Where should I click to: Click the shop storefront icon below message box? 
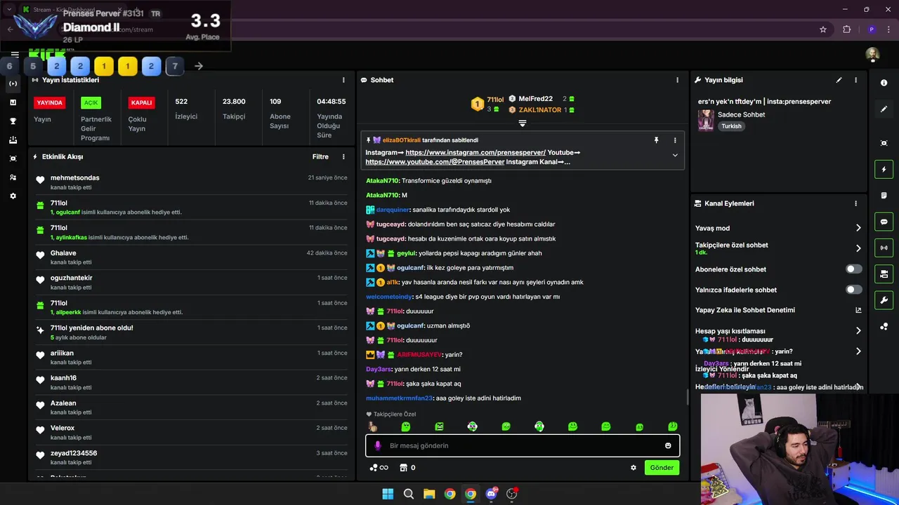tap(403, 468)
